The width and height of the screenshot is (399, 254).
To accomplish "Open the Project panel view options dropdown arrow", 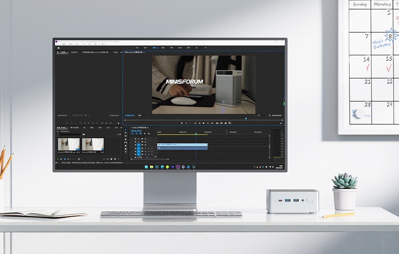I will click(81, 159).
